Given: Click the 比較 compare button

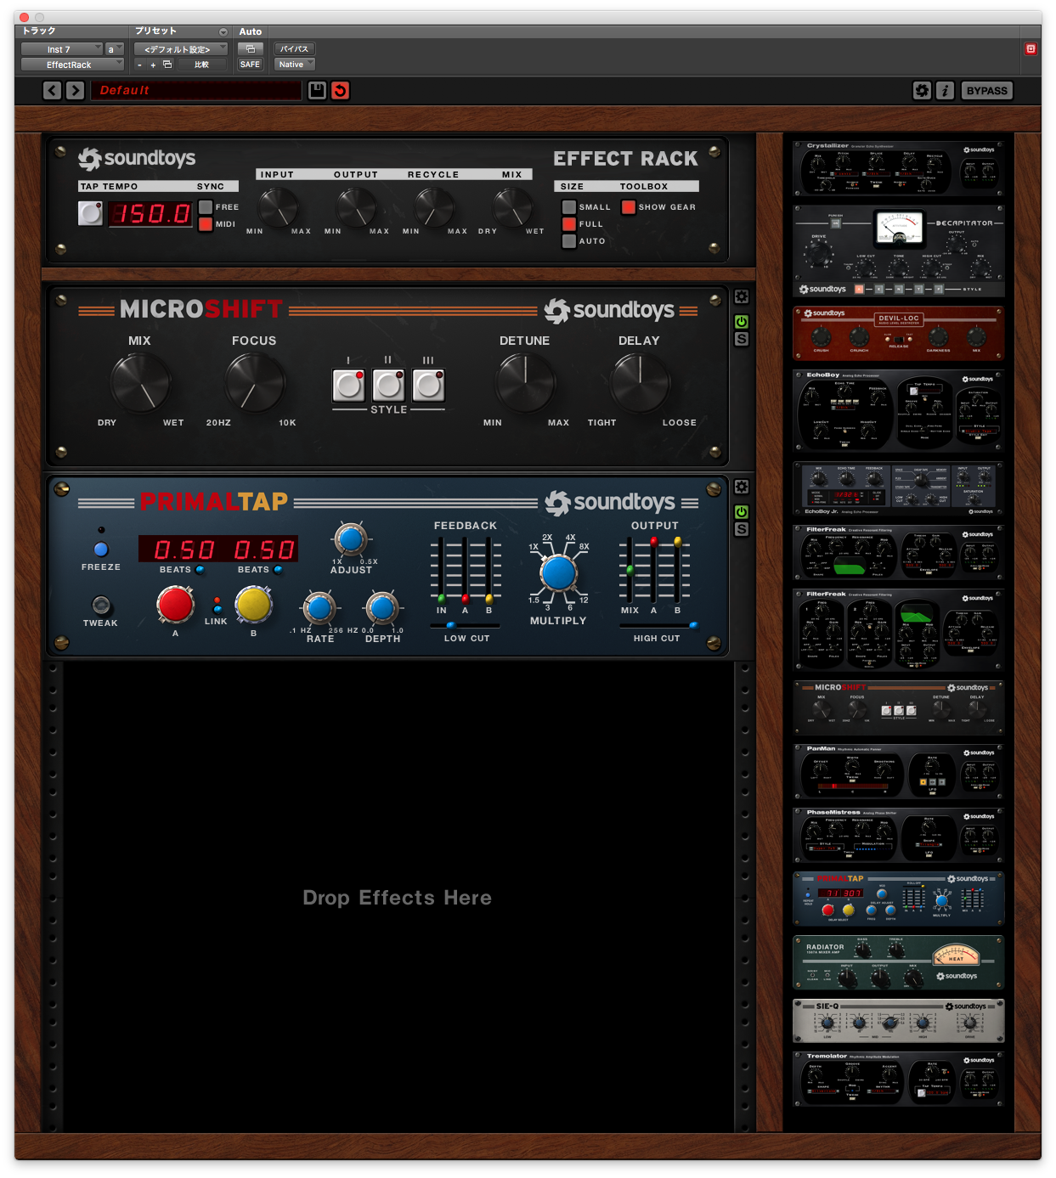Looking at the screenshot, I should (x=202, y=65).
